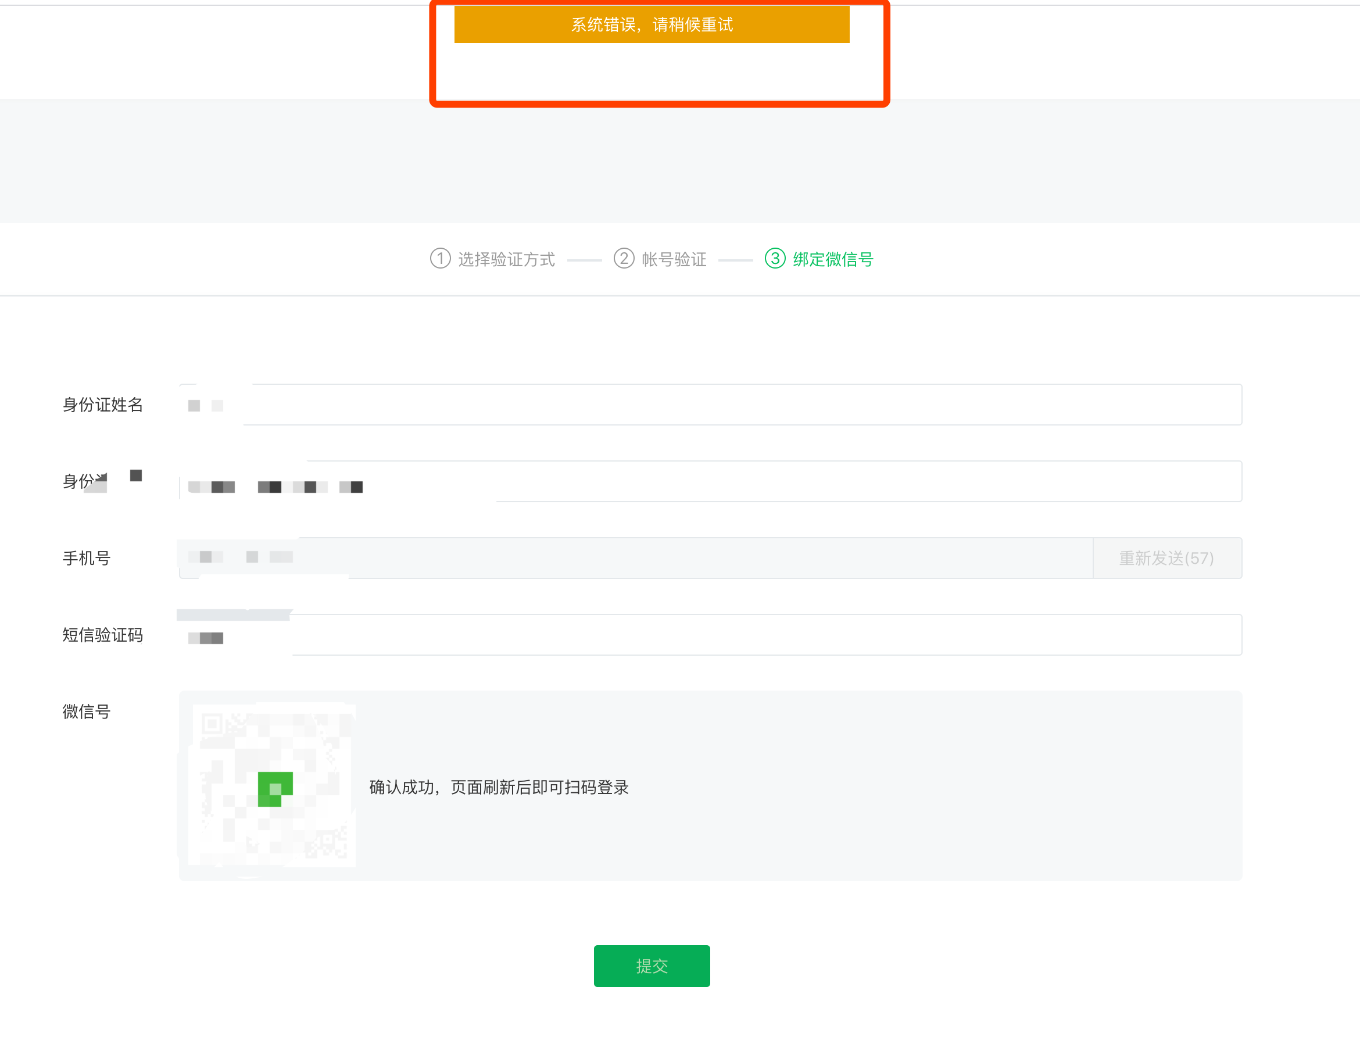Focus the 身份证姓名 input field
1360x1044 pixels.
(710, 405)
